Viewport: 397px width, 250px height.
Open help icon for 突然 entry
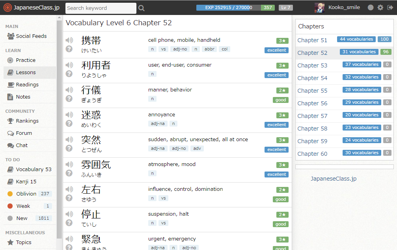click(69, 148)
